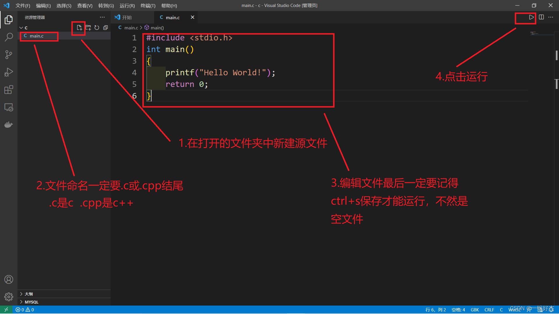Open the 文件(F) menu
The image size is (559, 314).
(x=23, y=6)
